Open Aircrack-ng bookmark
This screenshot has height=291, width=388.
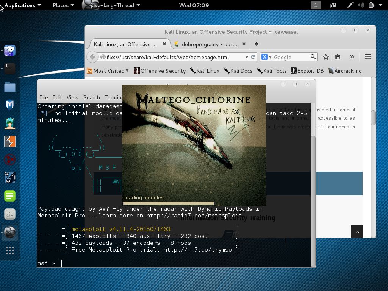click(345, 71)
